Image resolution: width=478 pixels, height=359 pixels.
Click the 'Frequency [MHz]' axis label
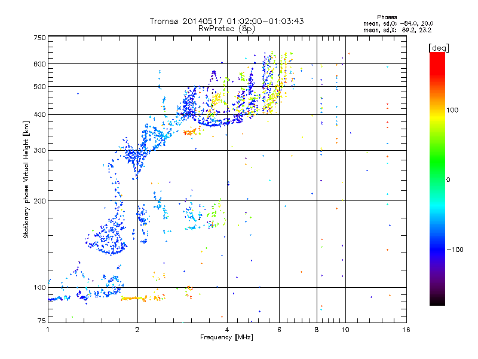(x=226, y=337)
